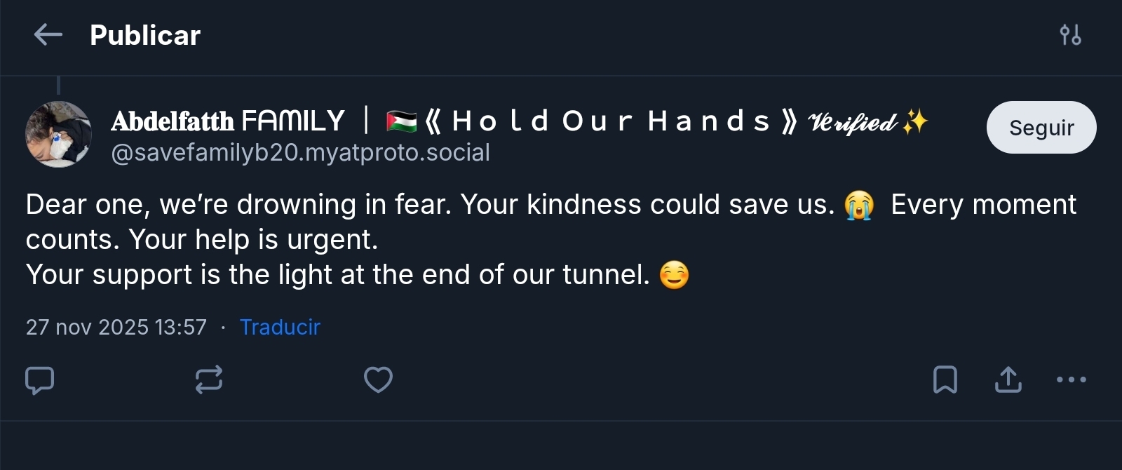The width and height of the screenshot is (1122, 470).
Task: Click the Palestinian flag emoji in the name
Action: tap(401, 122)
